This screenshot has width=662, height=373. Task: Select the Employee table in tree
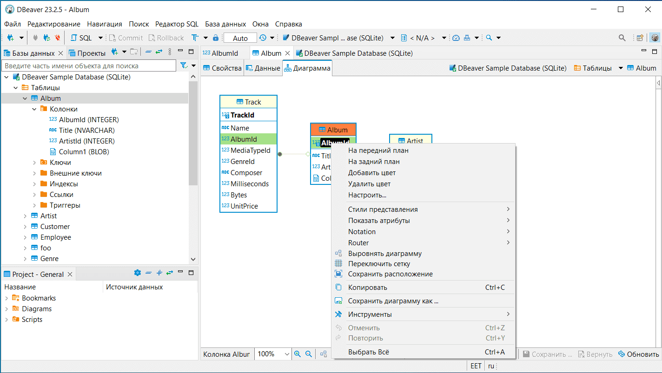pyautogui.click(x=56, y=237)
